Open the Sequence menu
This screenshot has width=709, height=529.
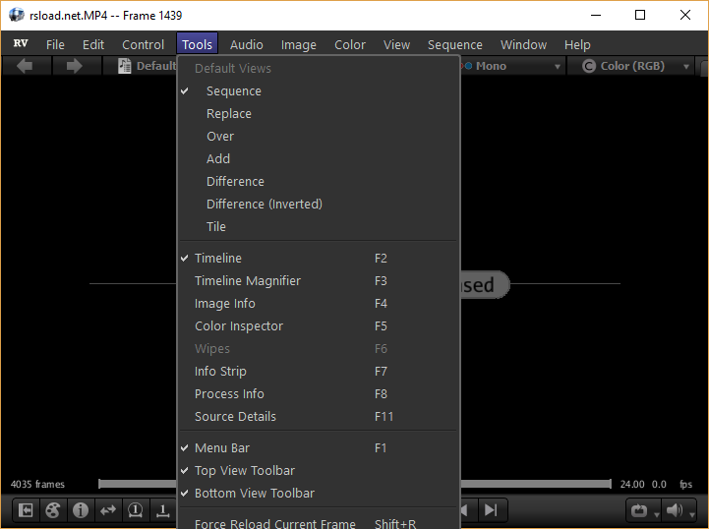[x=455, y=45]
